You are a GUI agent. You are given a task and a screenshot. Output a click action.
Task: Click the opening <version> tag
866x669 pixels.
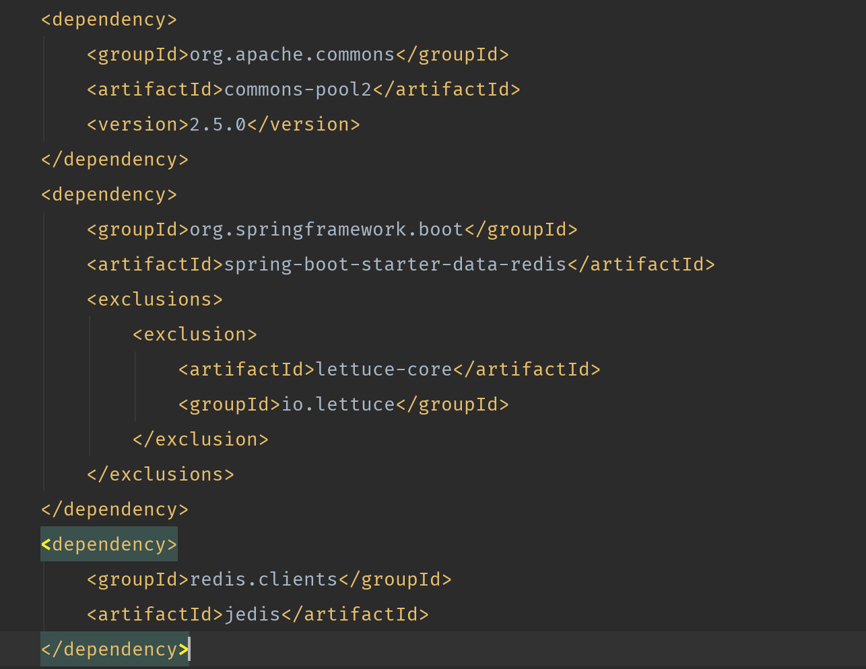click(x=138, y=125)
